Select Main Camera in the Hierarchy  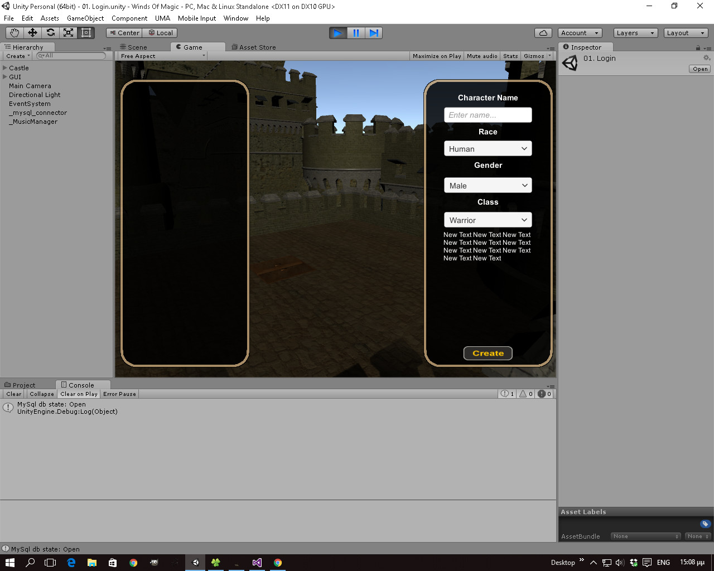point(30,86)
